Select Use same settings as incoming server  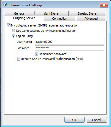[x=13, y=31]
